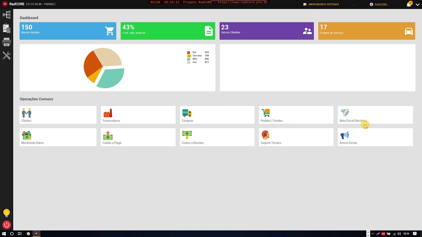The height and width of the screenshot is (237, 422).
Task: Click the shopping cart icon on Novas Vendas
Action: point(109,31)
